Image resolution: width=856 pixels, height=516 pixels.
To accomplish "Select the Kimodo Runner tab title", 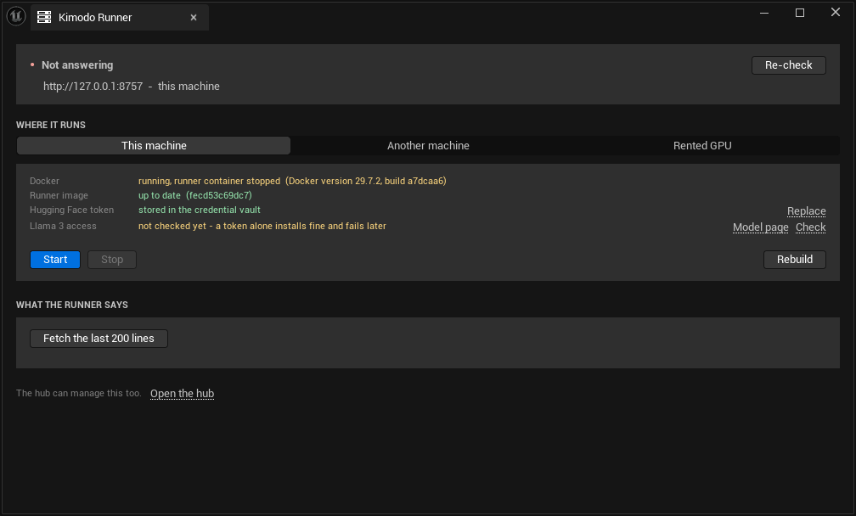I will 95,18.
